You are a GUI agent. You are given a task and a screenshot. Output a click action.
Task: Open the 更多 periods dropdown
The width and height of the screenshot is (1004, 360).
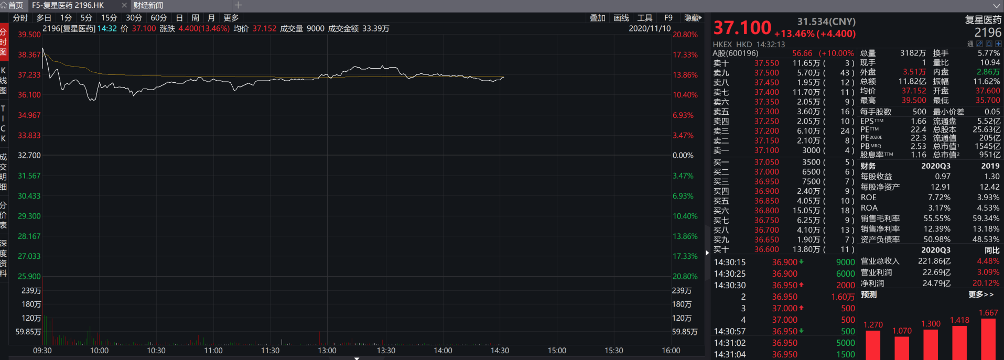pyautogui.click(x=231, y=18)
